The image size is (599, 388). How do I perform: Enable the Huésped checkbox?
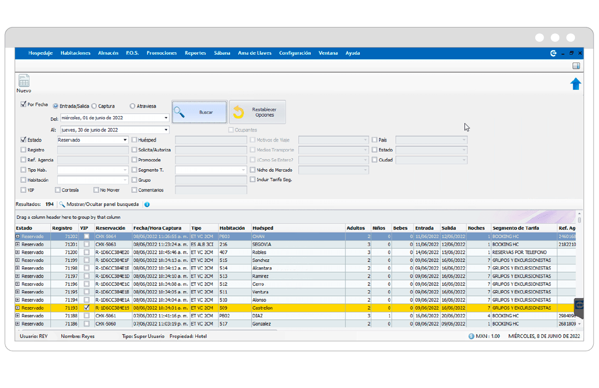(134, 140)
